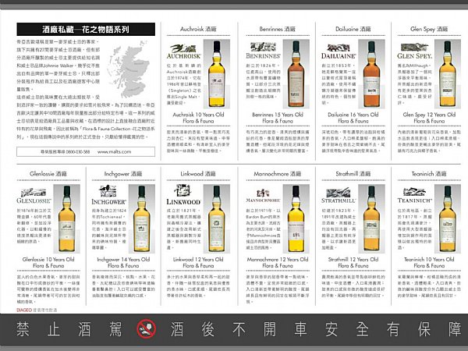Click the Dailuaine 16 Years Old bottle image
468x351 pixels.
[x=371, y=74]
